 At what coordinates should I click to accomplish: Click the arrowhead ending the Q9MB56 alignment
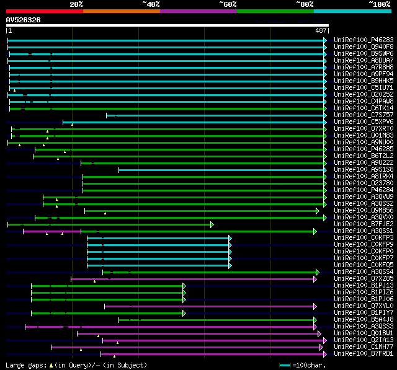point(318,211)
